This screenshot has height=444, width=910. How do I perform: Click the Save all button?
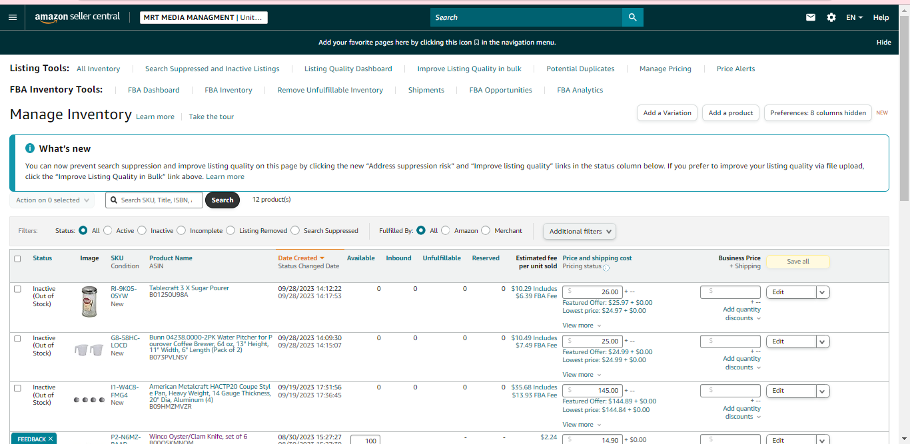pos(798,262)
